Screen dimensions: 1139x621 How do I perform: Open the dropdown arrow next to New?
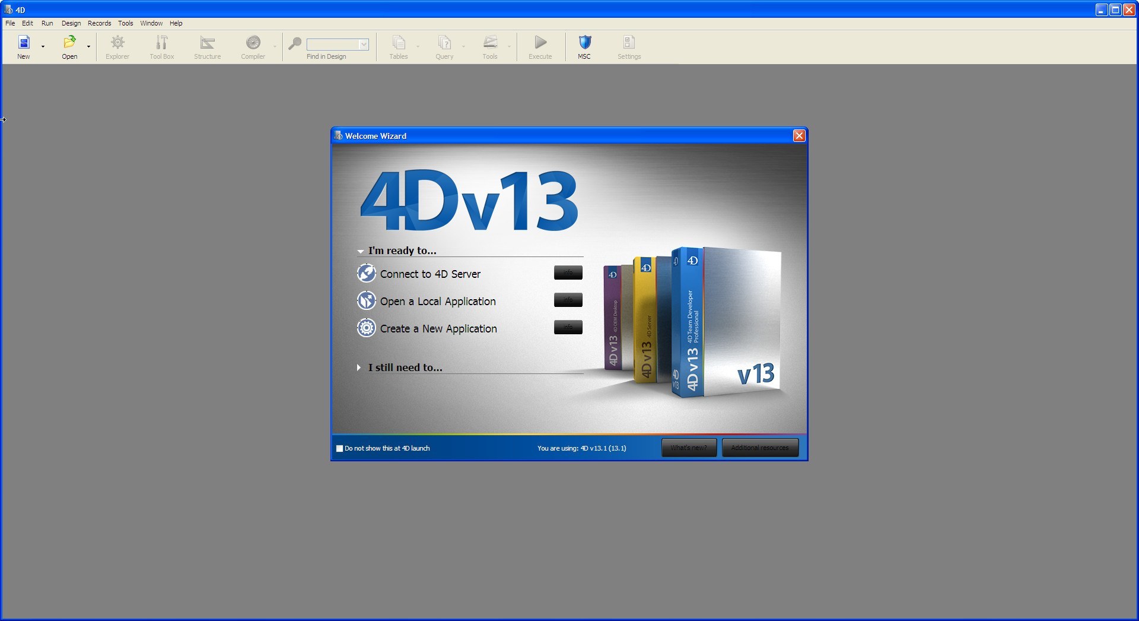click(43, 46)
